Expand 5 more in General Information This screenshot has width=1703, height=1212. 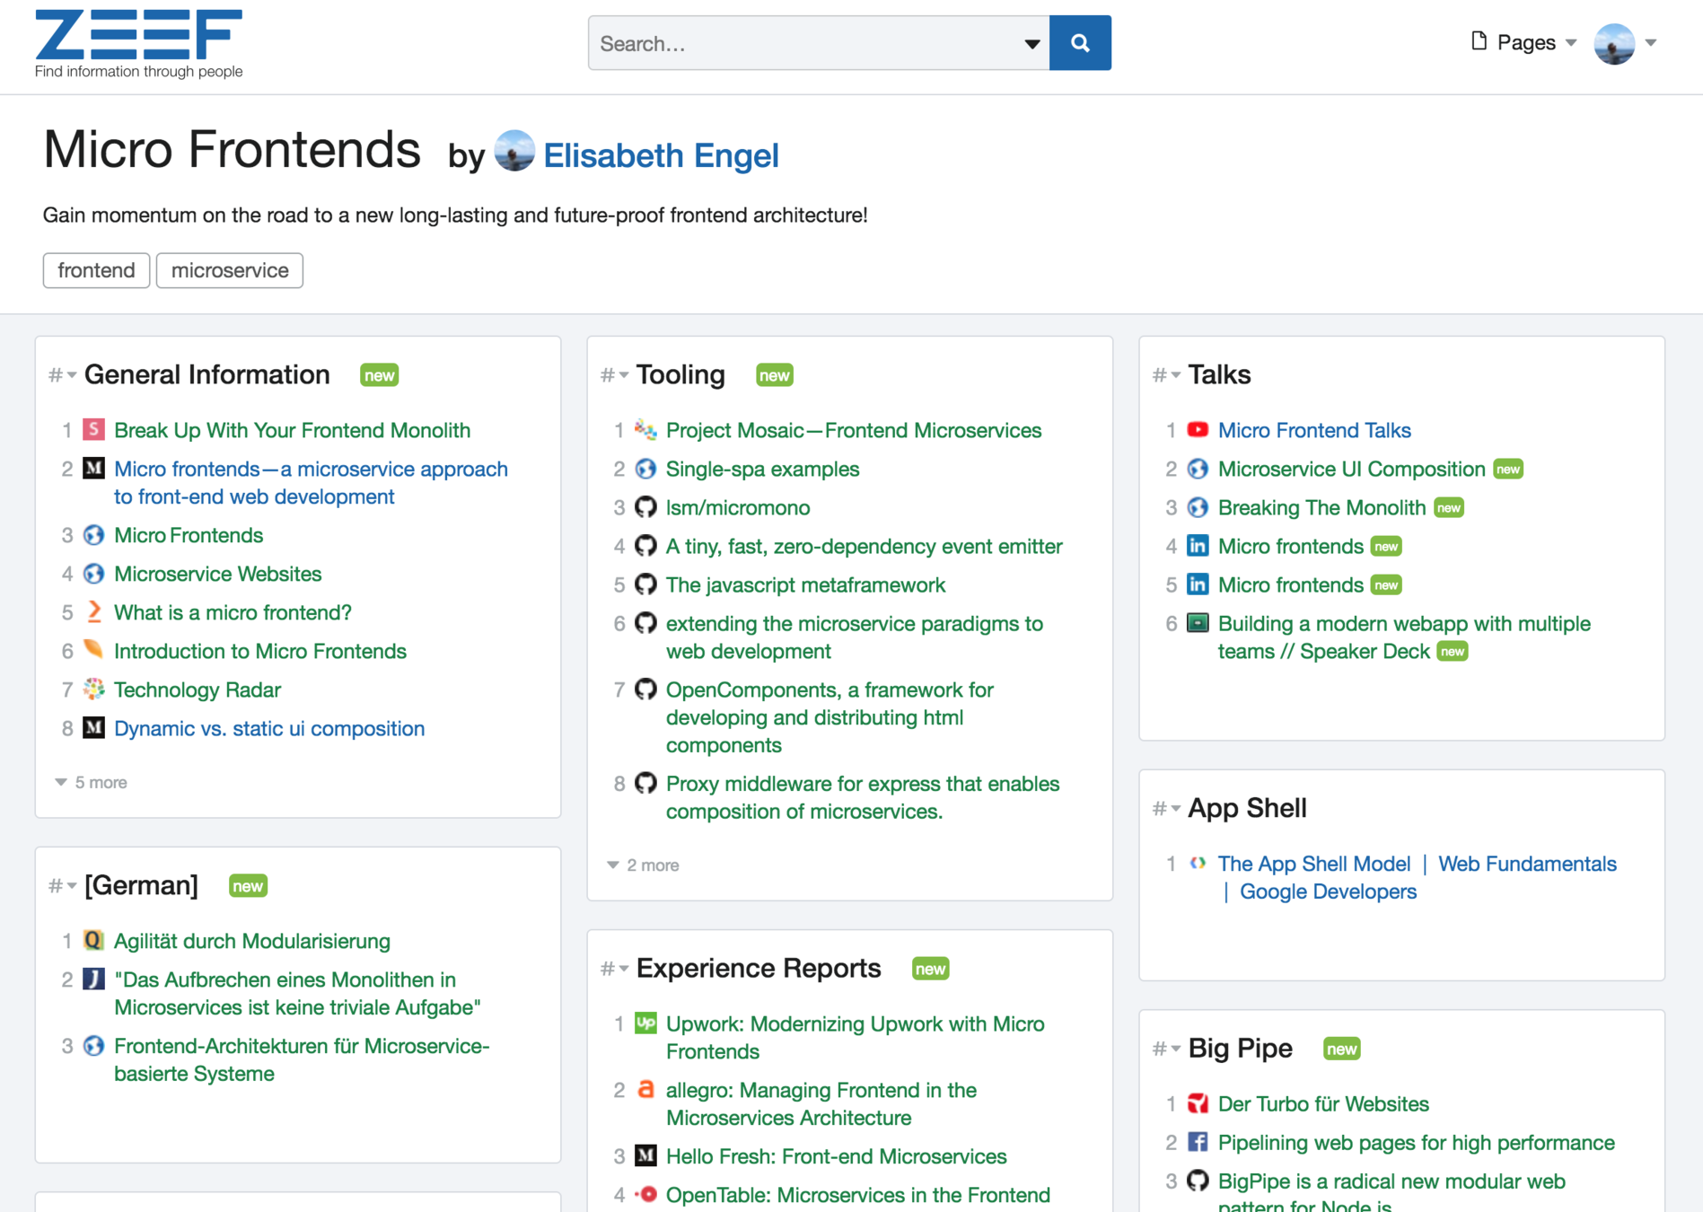tap(92, 782)
